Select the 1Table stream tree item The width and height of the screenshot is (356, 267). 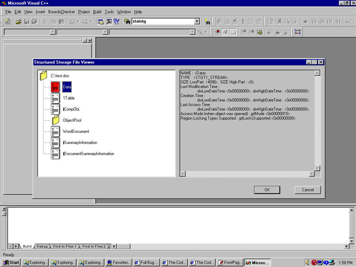68,98
